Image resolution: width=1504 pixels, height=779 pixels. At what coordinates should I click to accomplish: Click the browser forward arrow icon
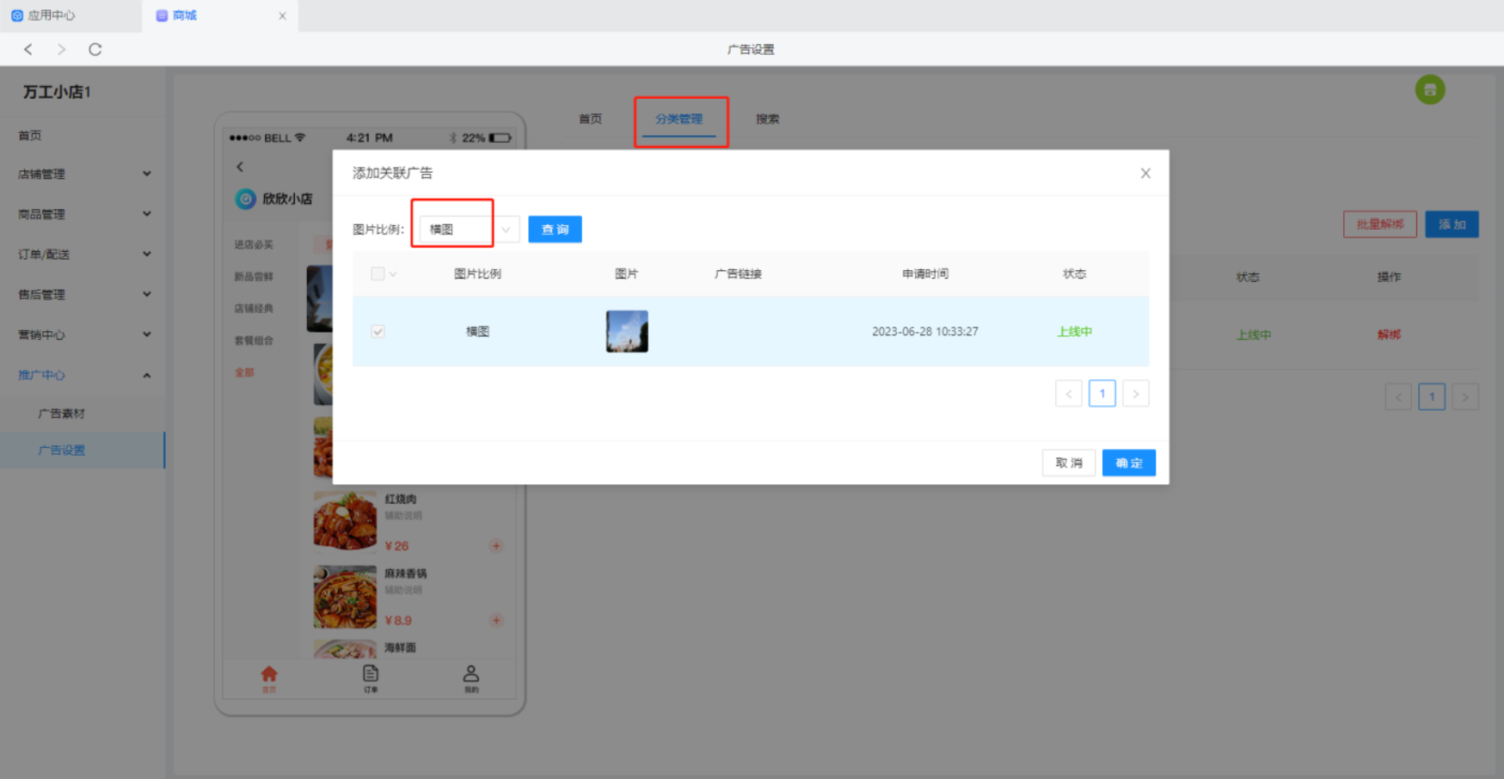click(x=61, y=50)
